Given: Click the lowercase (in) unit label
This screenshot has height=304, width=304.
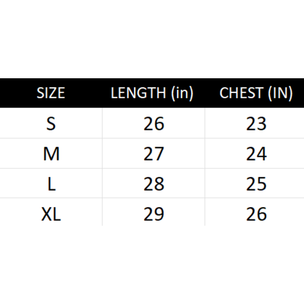Looking at the screenshot, I should [182, 93].
